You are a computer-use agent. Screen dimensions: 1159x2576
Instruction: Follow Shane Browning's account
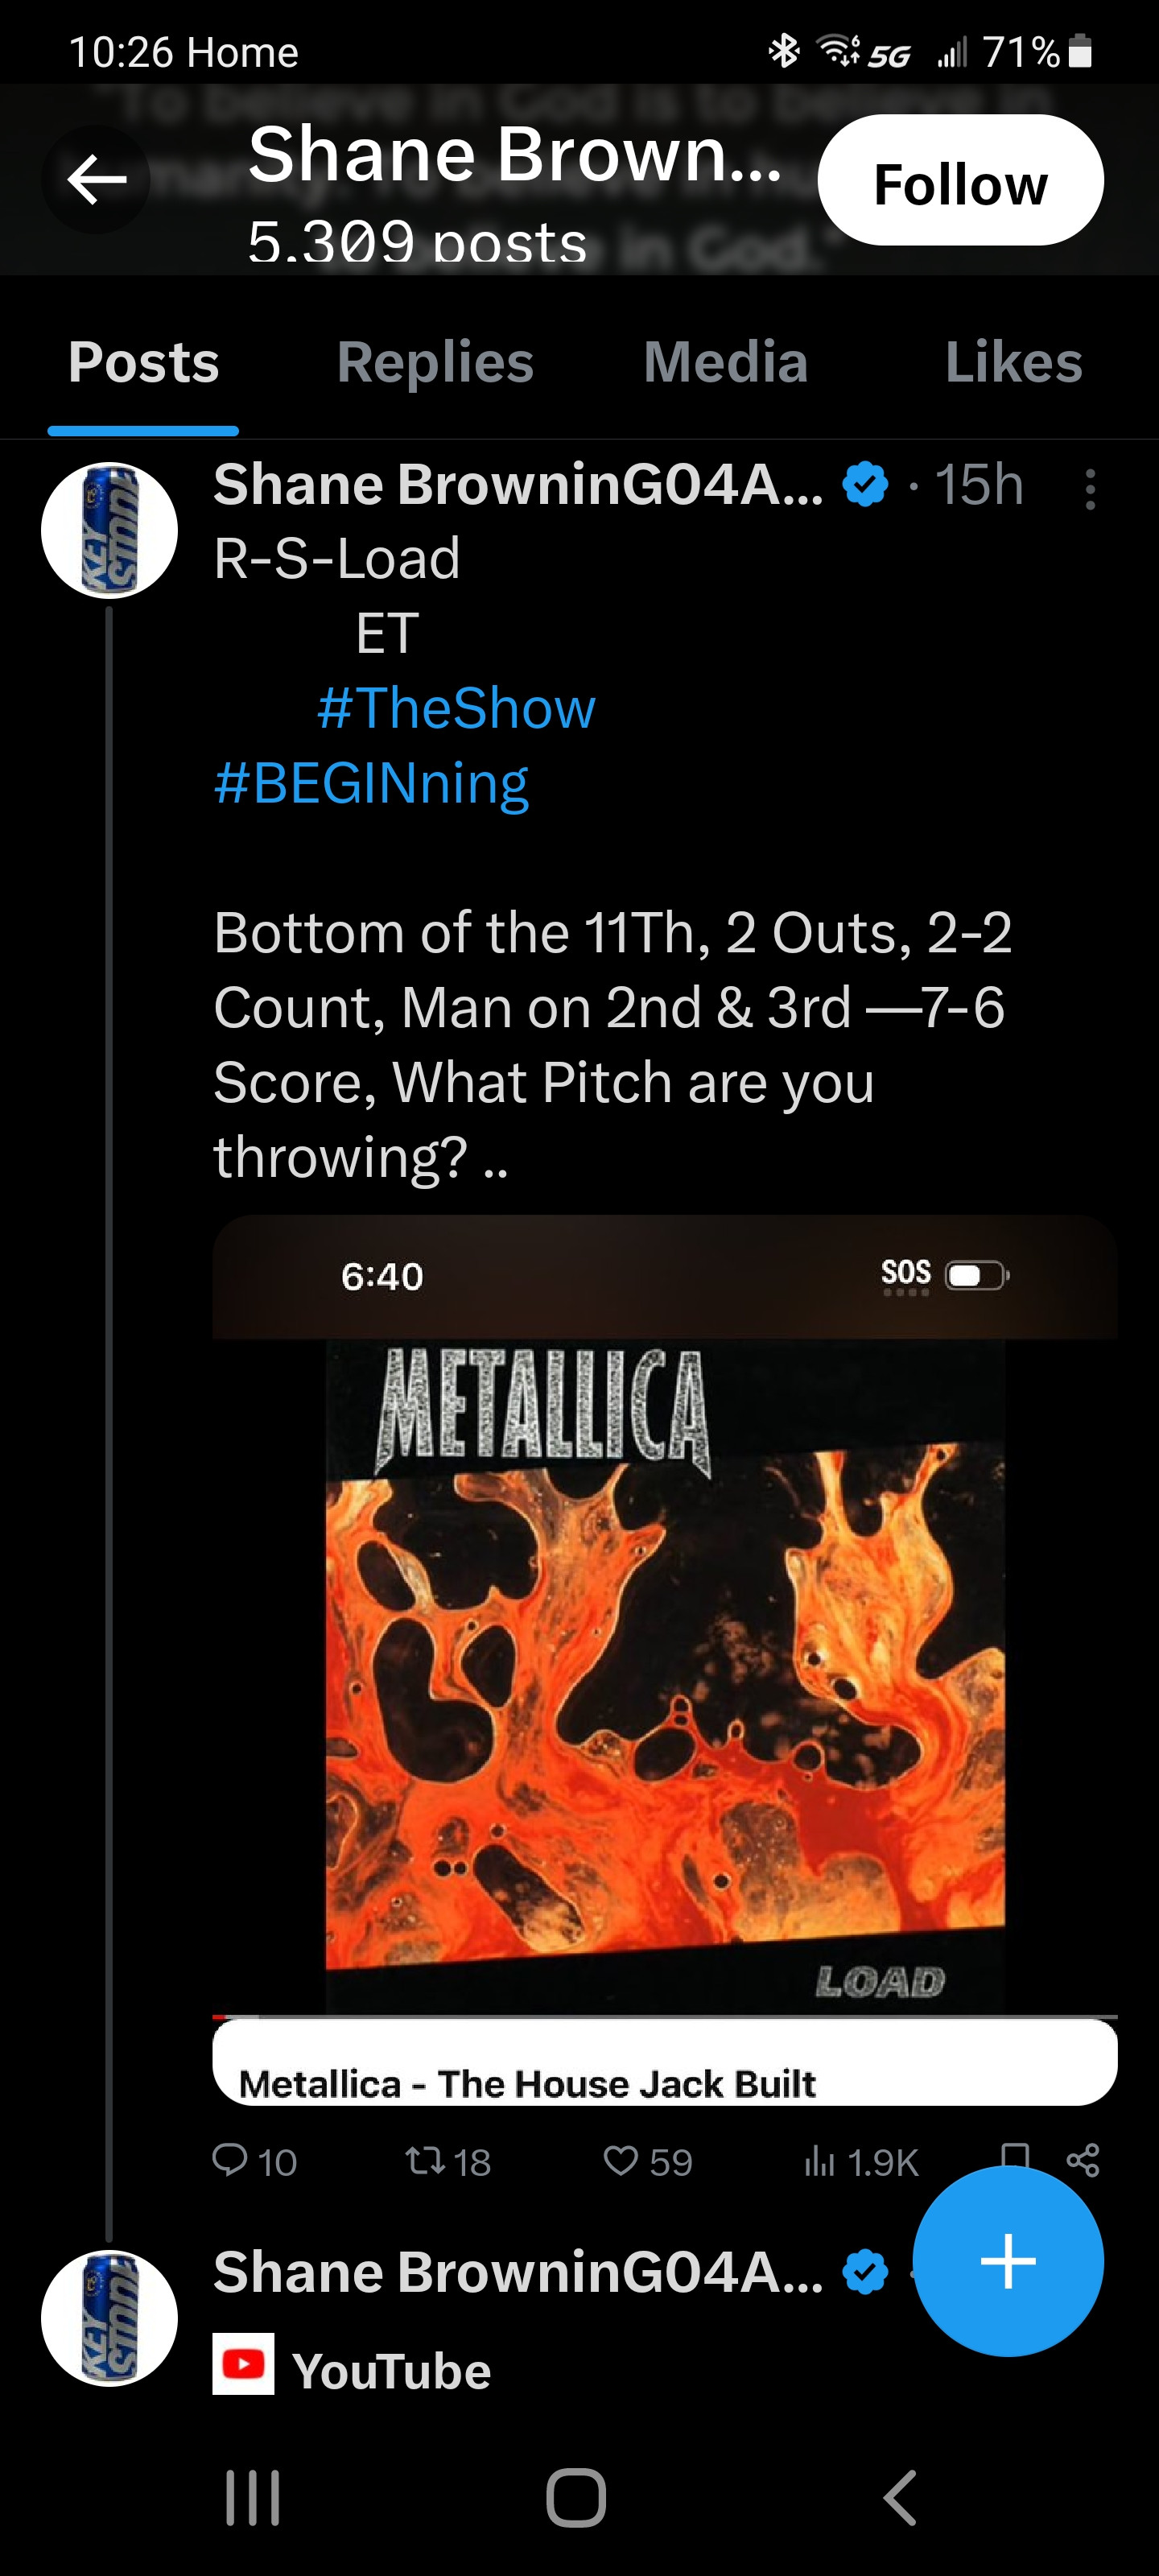(x=960, y=181)
